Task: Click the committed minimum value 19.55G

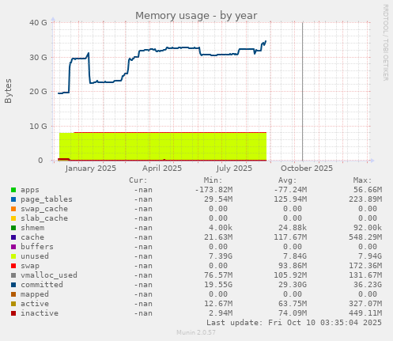Action: [218, 285]
